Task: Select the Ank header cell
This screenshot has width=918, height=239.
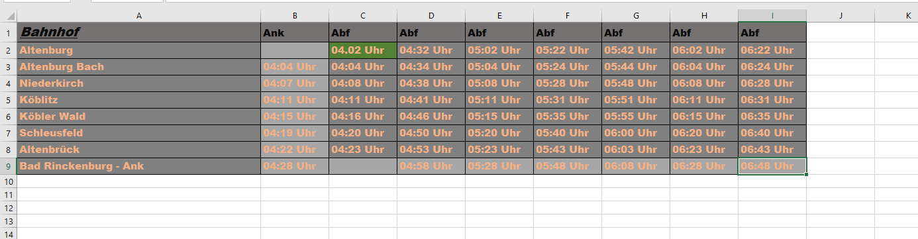Action: (x=295, y=32)
